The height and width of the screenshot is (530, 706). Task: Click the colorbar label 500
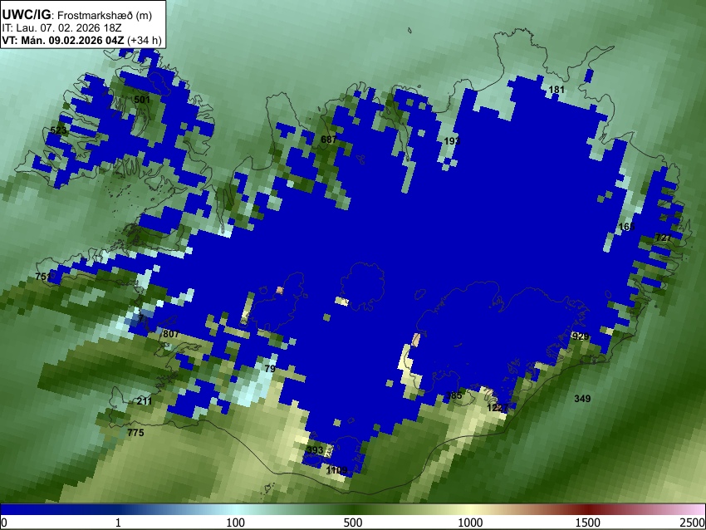pyautogui.click(x=352, y=523)
